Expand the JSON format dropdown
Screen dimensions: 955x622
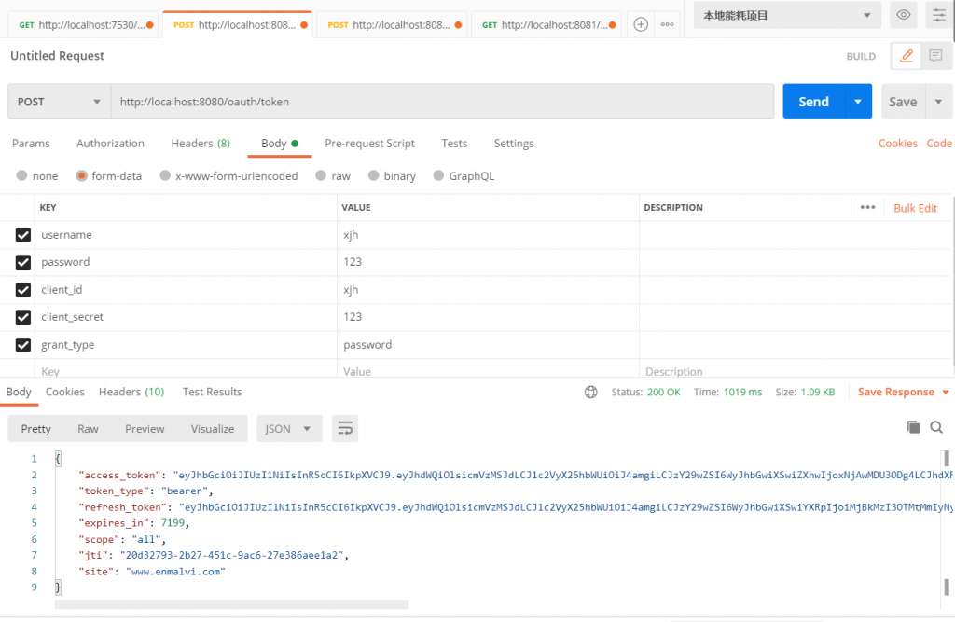pyautogui.click(x=290, y=429)
